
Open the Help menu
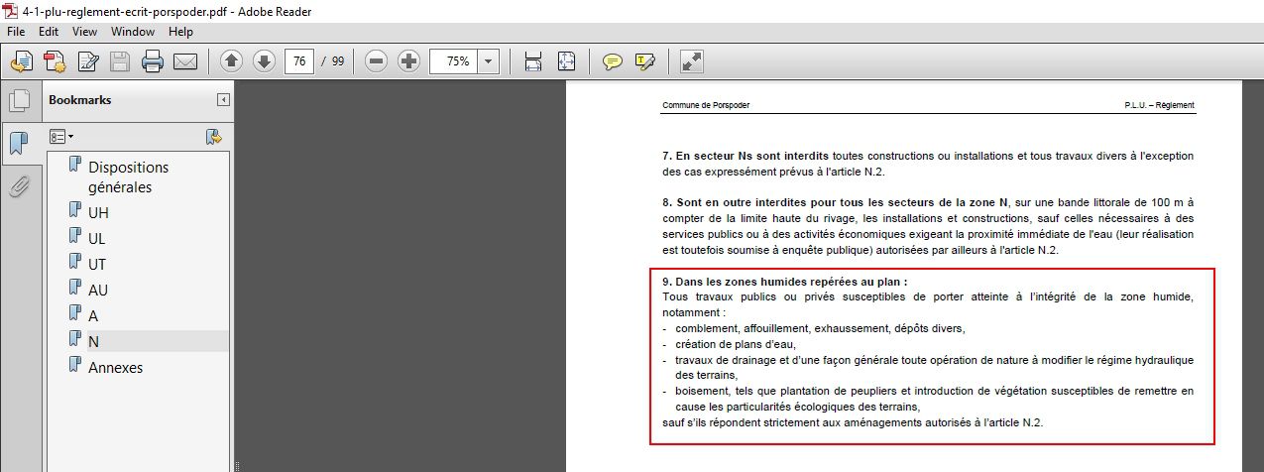pos(180,32)
